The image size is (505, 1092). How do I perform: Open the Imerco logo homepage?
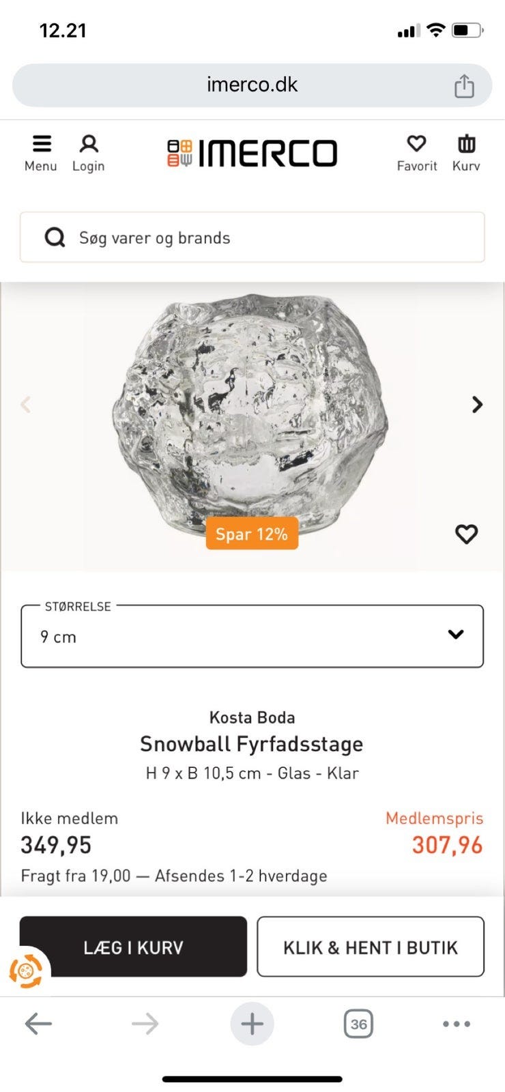252,153
